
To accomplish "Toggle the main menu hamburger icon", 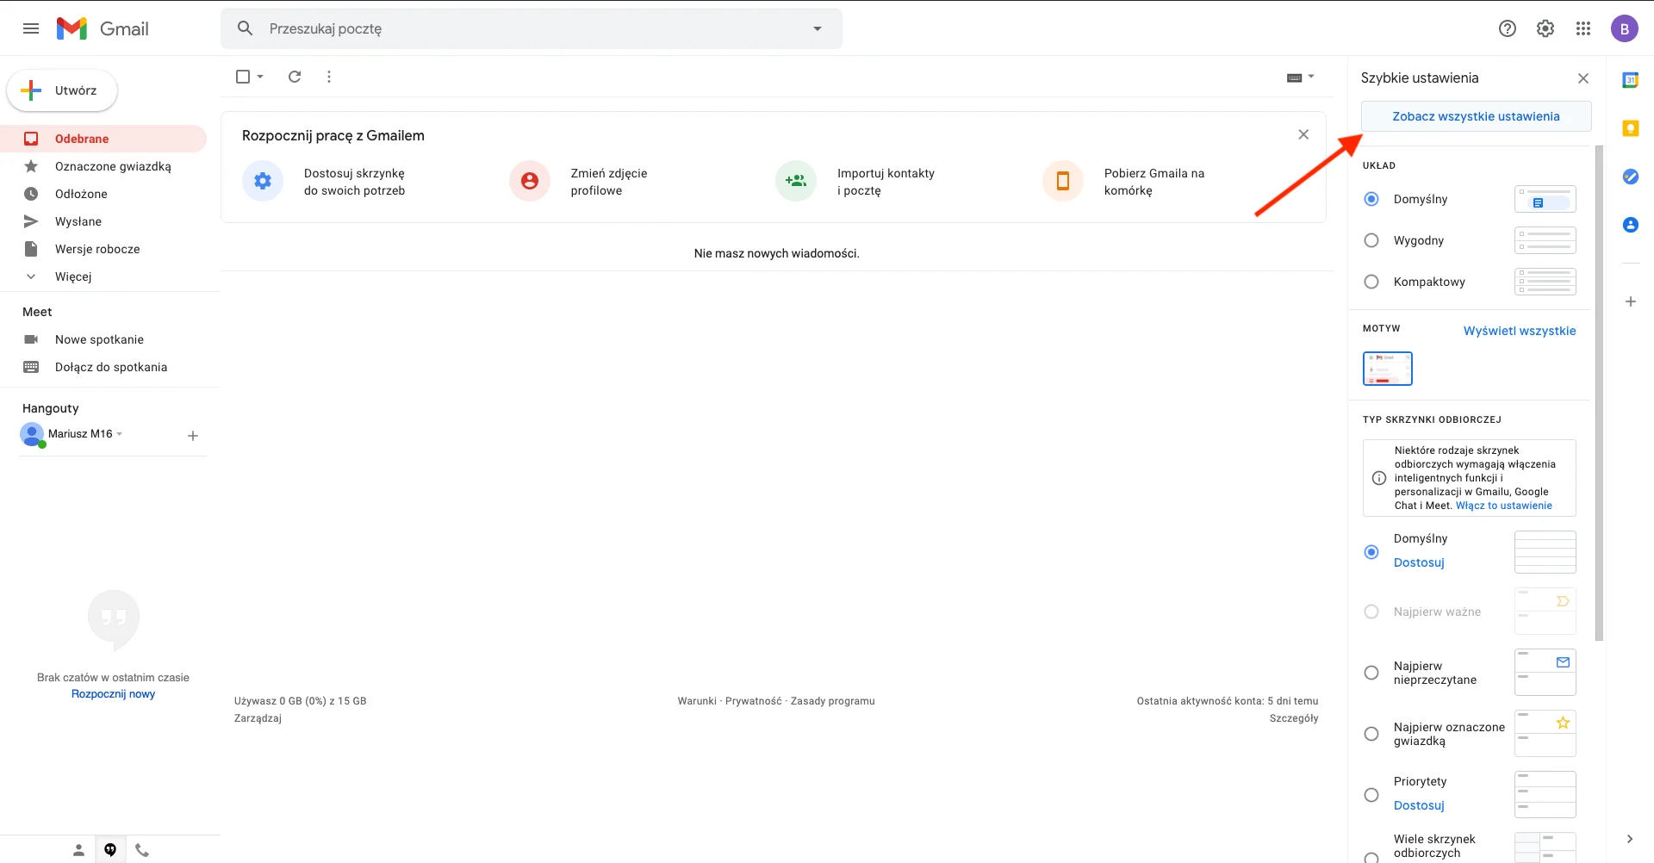I will [31, 28].
